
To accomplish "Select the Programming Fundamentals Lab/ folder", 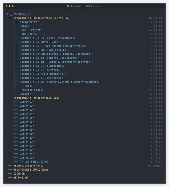I will coord(36,98).
